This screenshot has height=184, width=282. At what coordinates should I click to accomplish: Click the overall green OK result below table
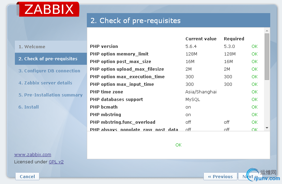point(179,145)
